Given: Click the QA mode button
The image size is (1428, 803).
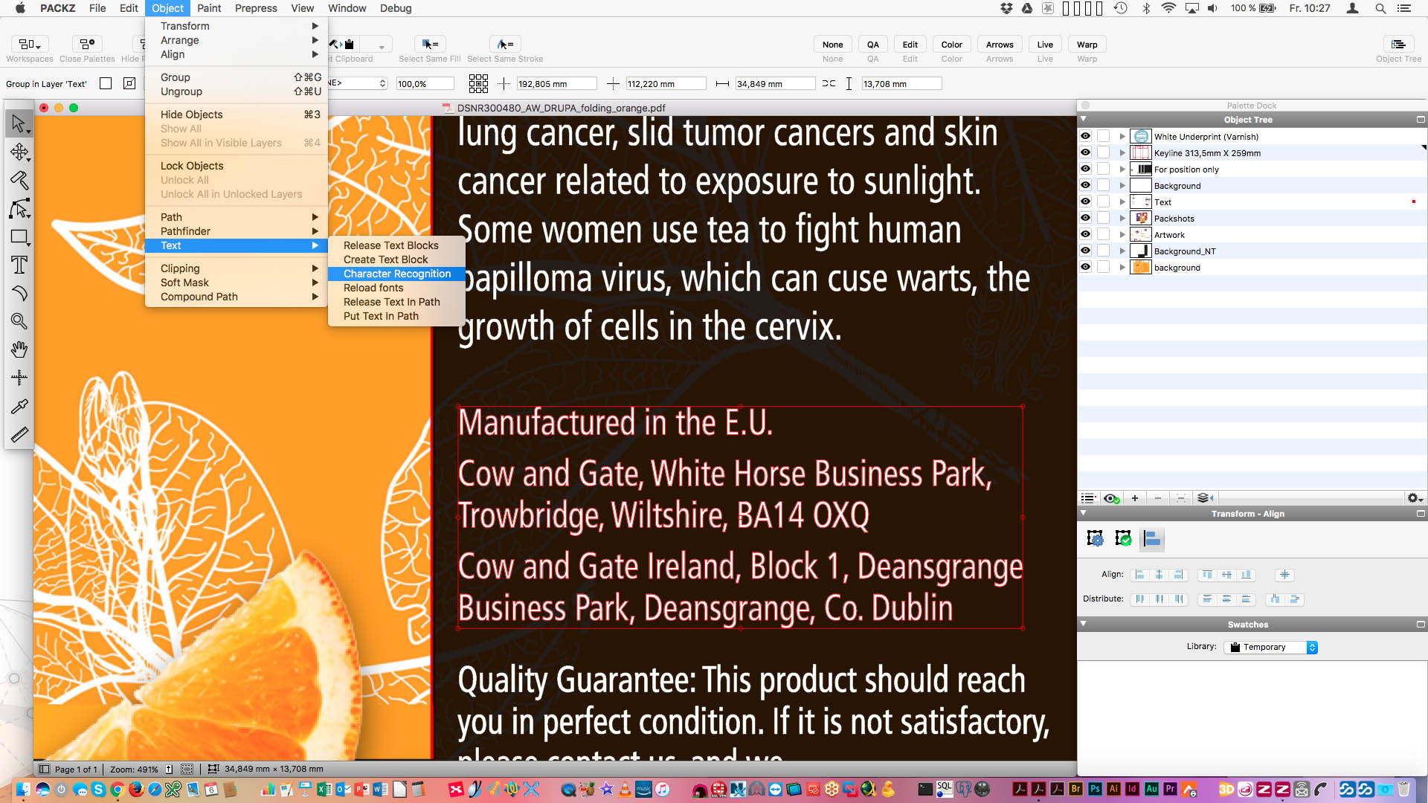Looking at the screenshot, I should click(x=872, y=45).
